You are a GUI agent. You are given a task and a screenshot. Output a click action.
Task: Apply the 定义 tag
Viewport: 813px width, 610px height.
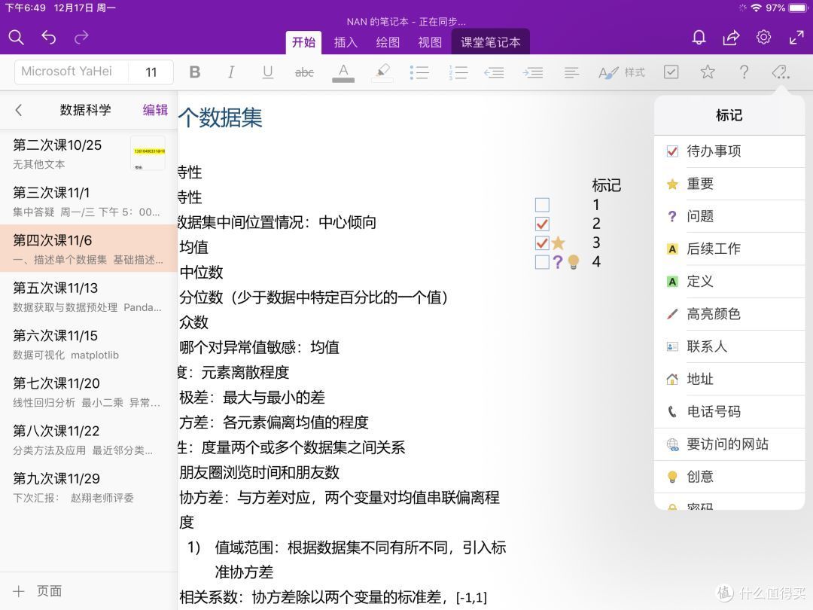click(729, 282)
